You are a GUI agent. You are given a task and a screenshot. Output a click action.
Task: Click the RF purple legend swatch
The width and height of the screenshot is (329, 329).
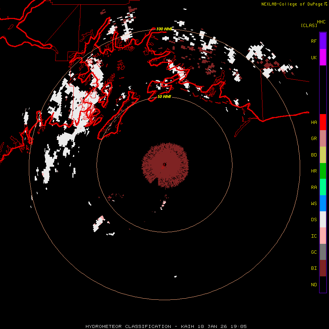(323, 41)
